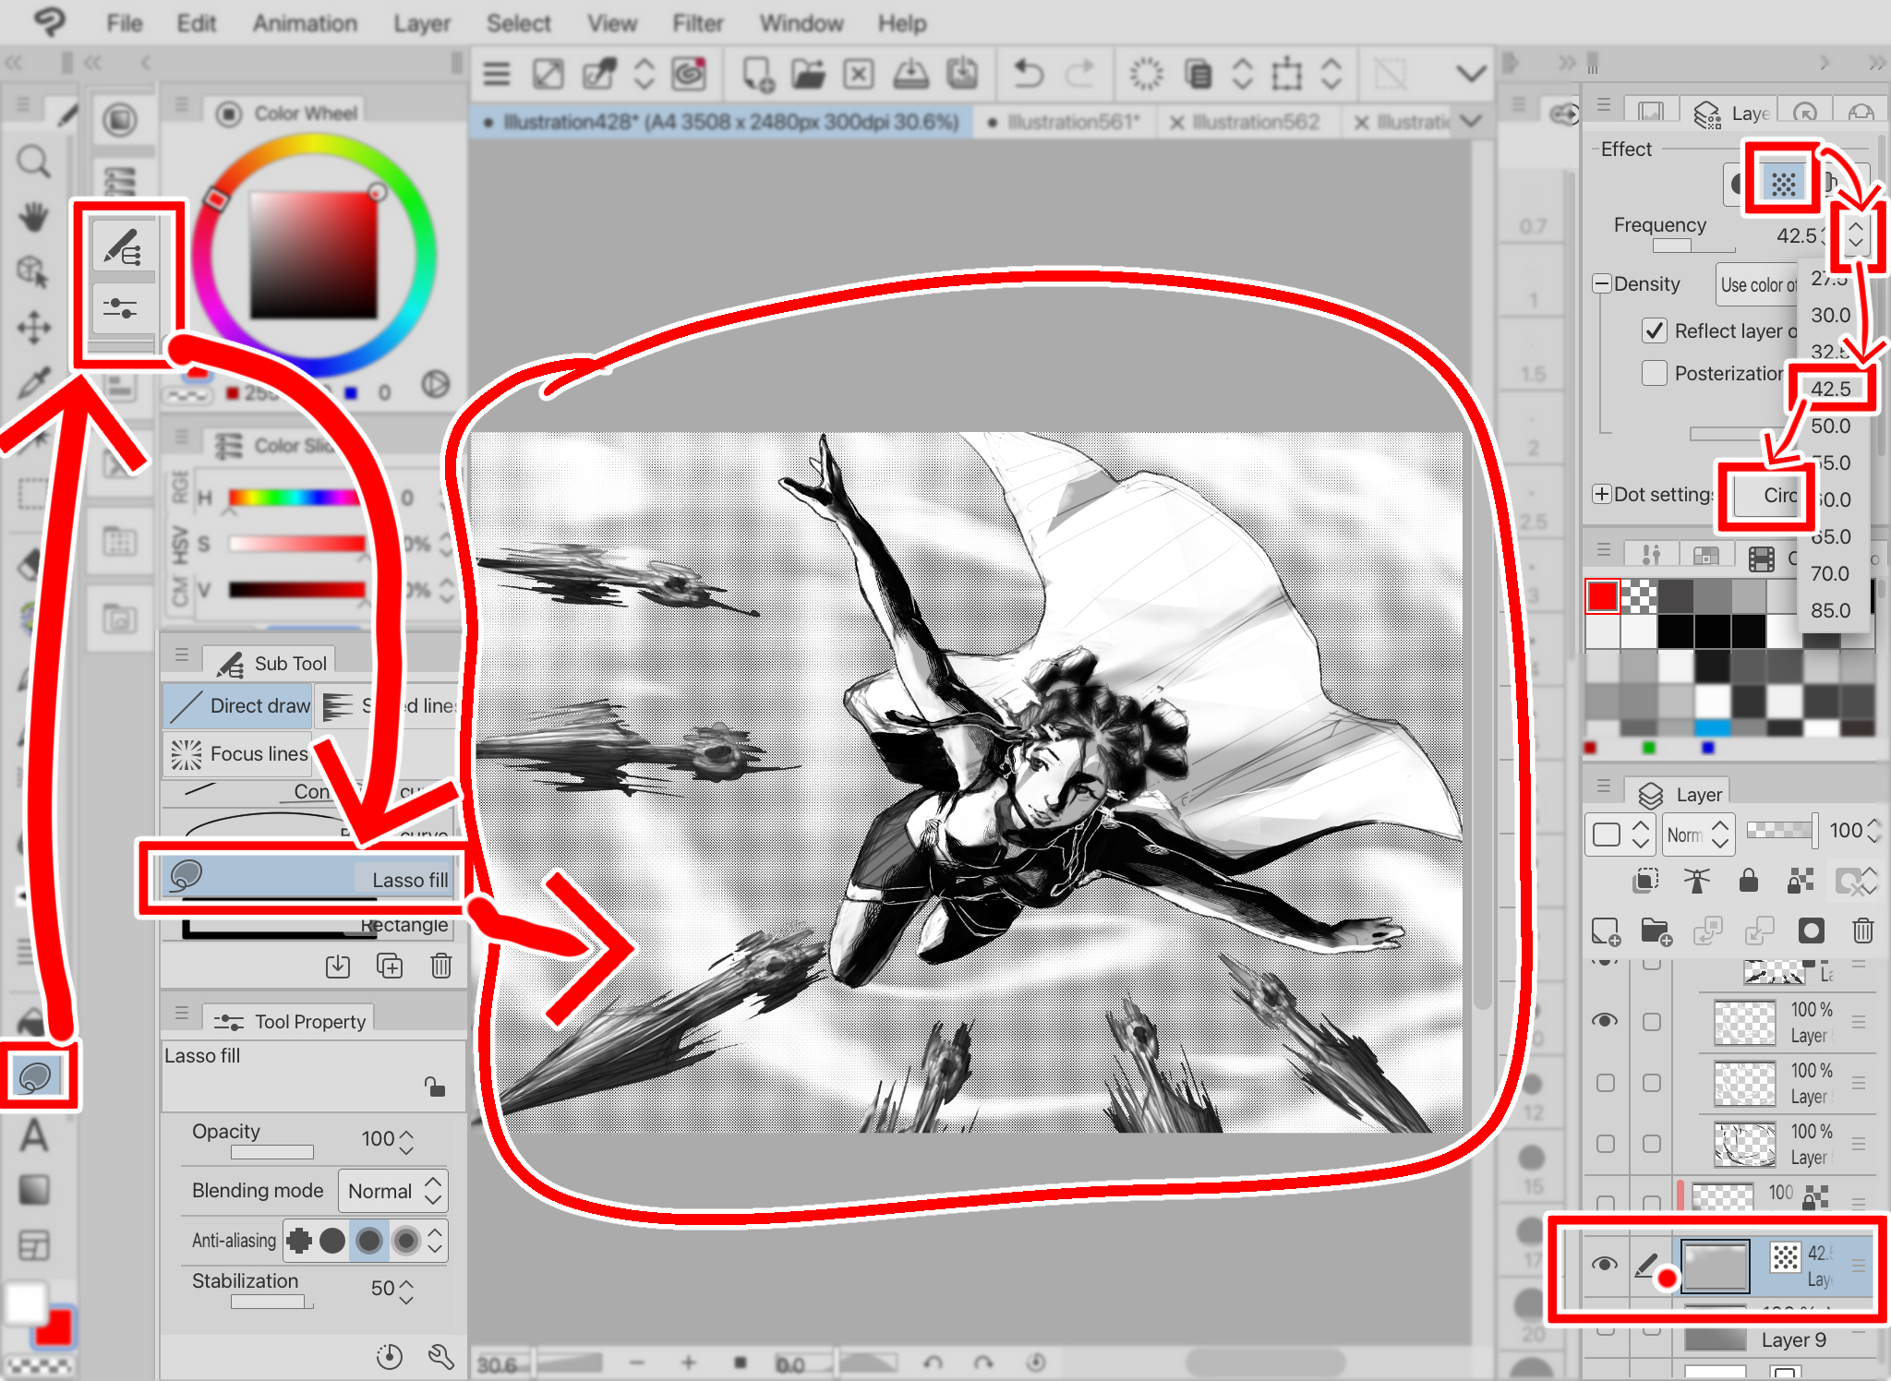The image size is (1891, 1381).
Task: Expand the Dot settings section
Action: point(1602,494)
